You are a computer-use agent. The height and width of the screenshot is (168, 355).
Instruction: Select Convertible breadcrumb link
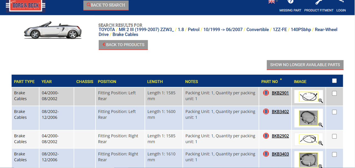(258, 29)
